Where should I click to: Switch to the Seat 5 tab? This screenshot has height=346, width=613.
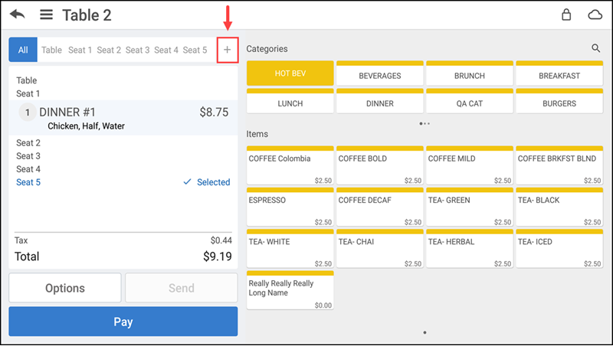(x=195, y=50)
